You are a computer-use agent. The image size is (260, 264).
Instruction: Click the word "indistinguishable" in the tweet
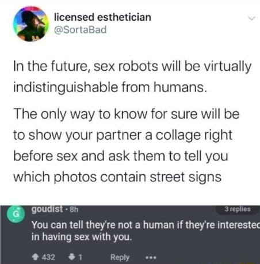coord(66,87)
